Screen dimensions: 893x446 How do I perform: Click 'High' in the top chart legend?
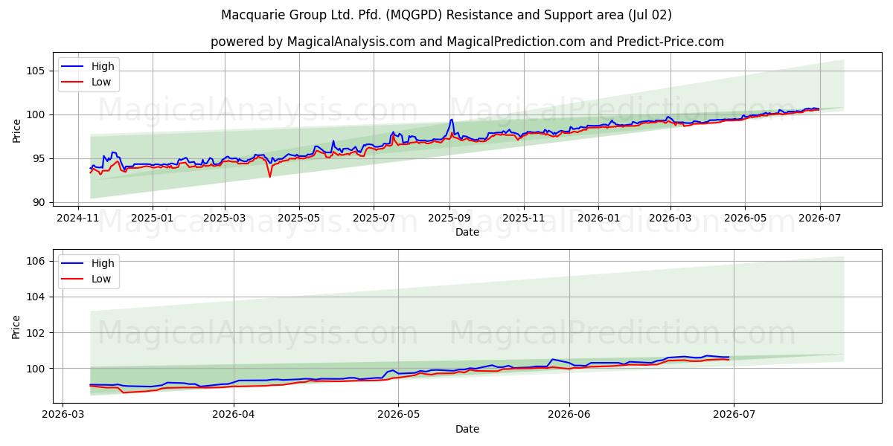click(x=103, y=66)
